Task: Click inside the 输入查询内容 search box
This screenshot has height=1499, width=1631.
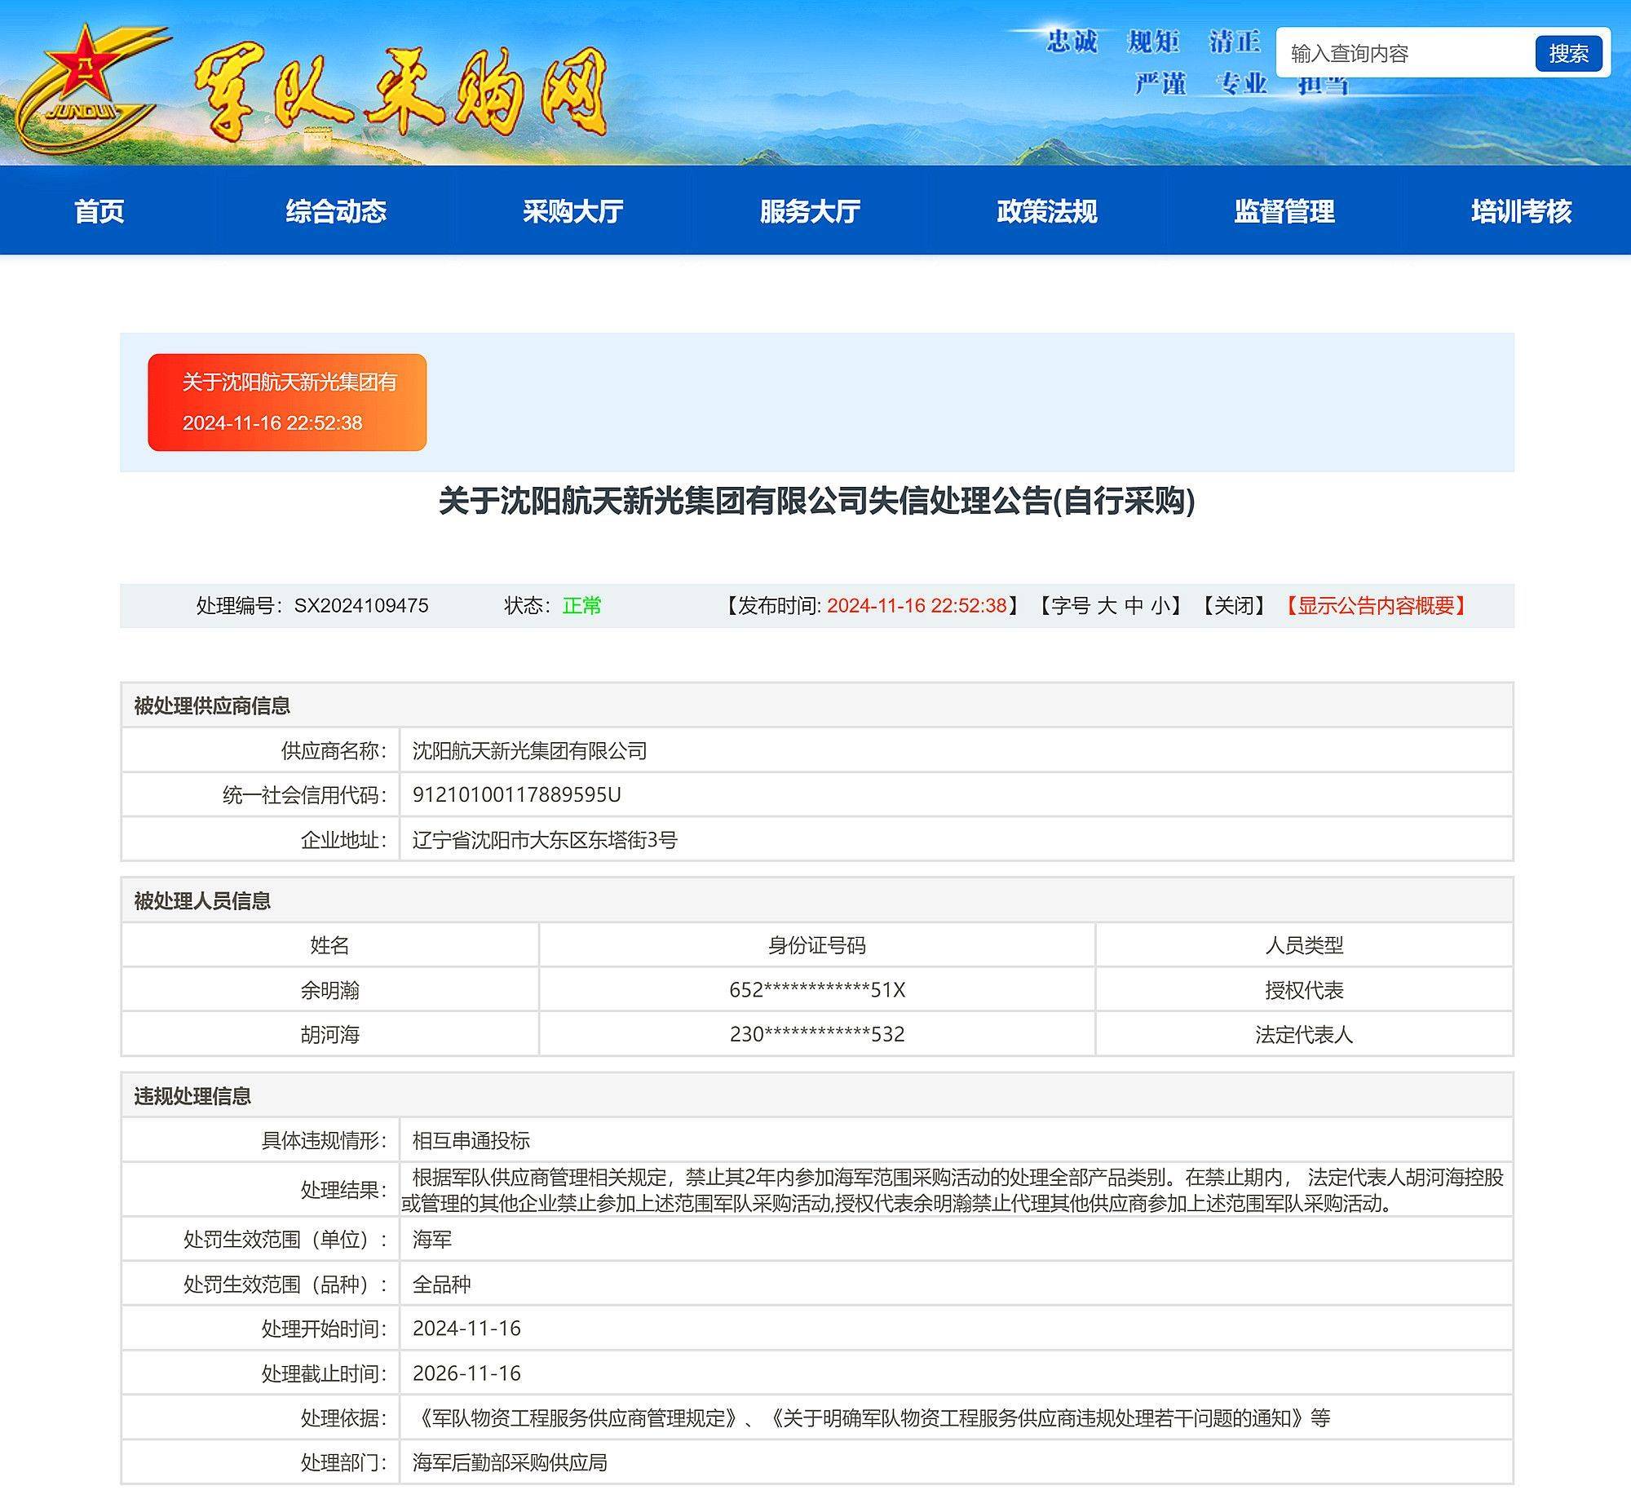Action: (x=1403, y=52)
